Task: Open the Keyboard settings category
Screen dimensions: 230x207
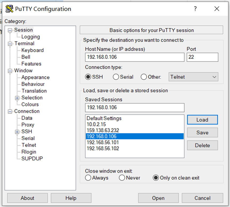Action: click(32, 50)
